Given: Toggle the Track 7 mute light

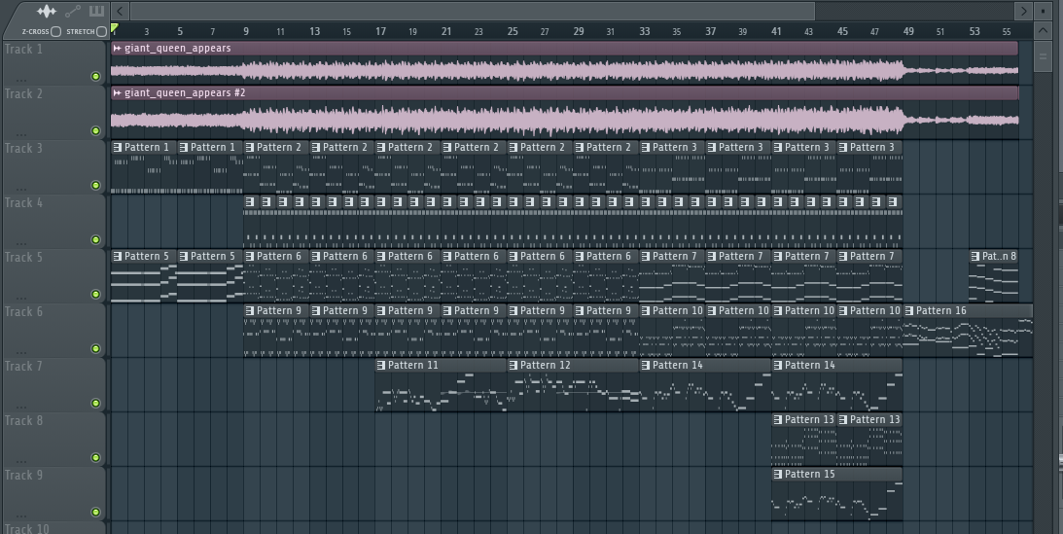Looking at the screenshot, I should click(95, 403).
